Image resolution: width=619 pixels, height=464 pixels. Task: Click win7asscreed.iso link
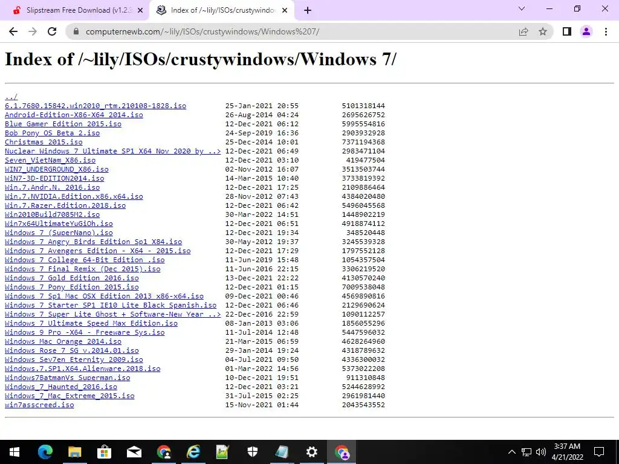(x=39, y=405)
